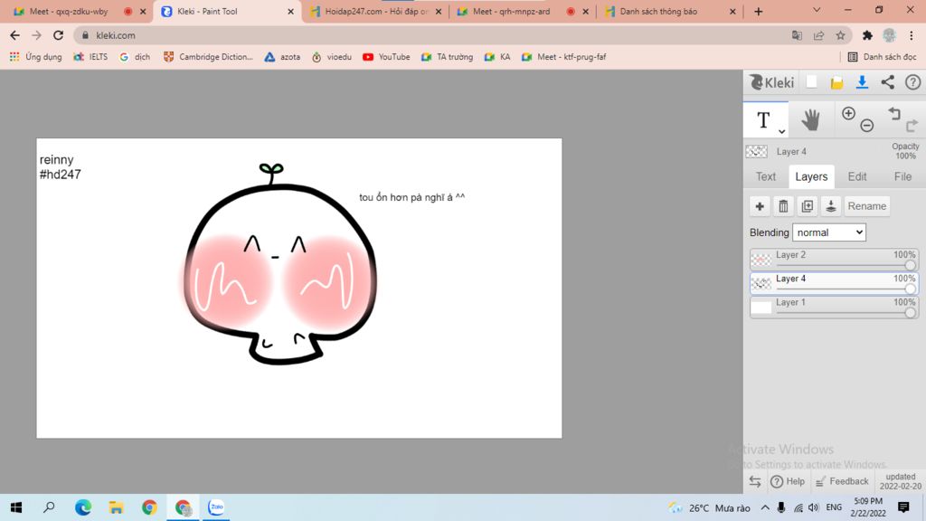
Task: Open a new browser tab
Action: tap(759, 11)
